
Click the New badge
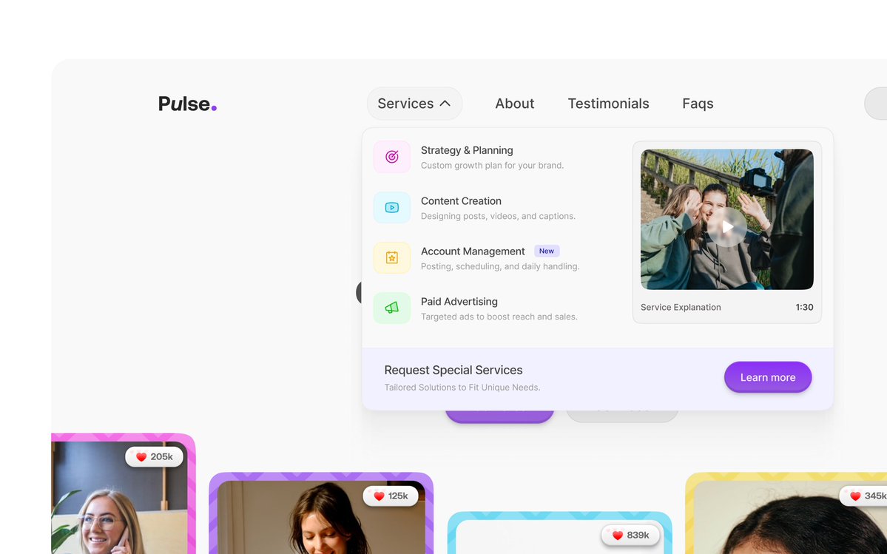click(x=547, y=251)
